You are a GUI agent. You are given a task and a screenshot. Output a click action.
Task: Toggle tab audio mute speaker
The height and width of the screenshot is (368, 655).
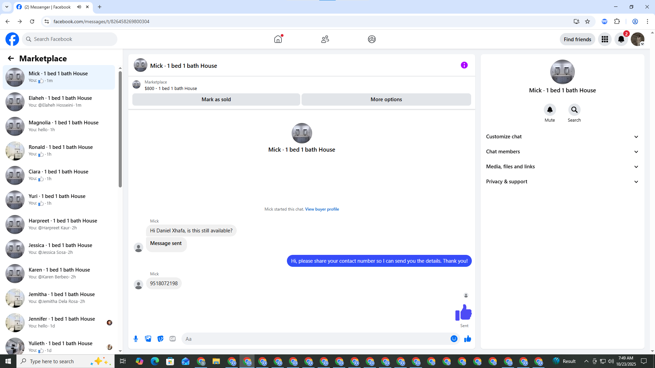pos(79,7)
